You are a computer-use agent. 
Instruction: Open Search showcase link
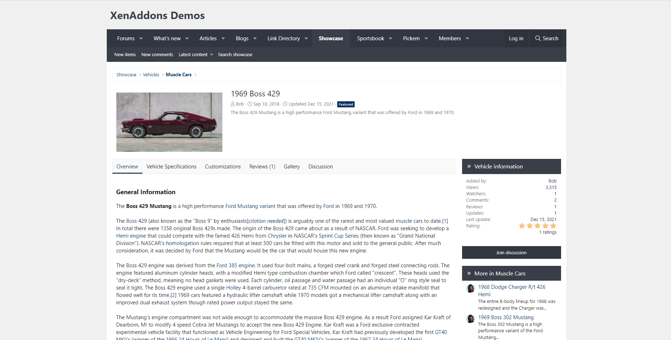click(x=235, y=55)
